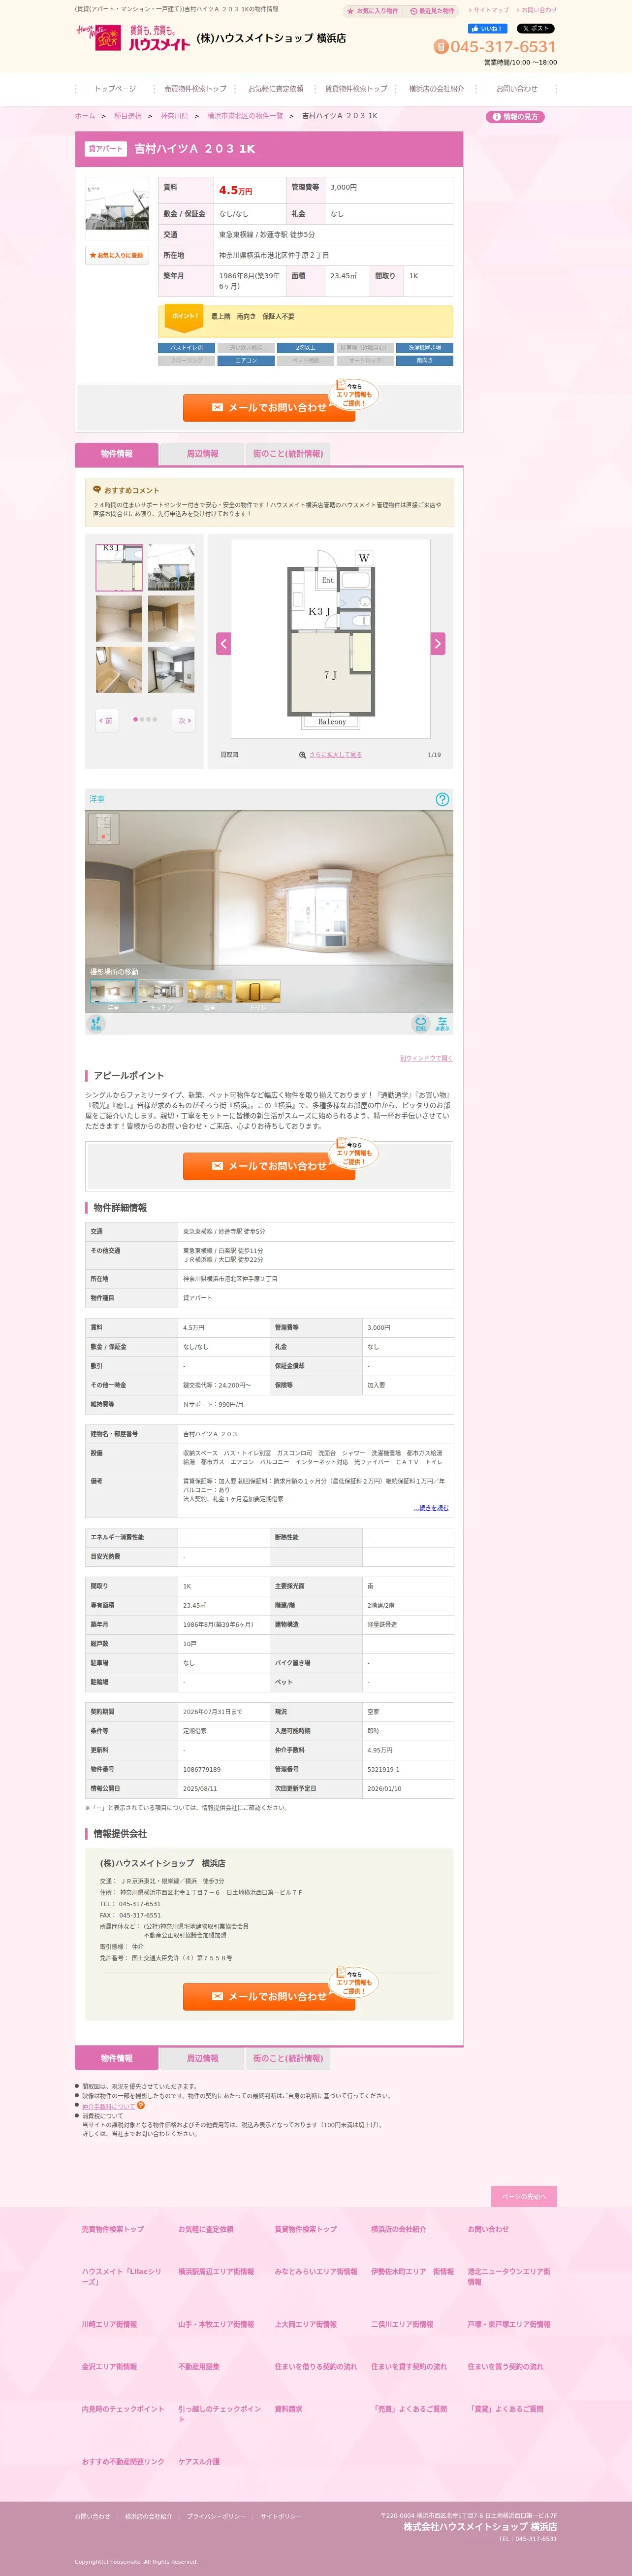Select the floor plan thumbnail in gallery
The width and height of the screenshot is (632, 2576).
coord(119,567)
